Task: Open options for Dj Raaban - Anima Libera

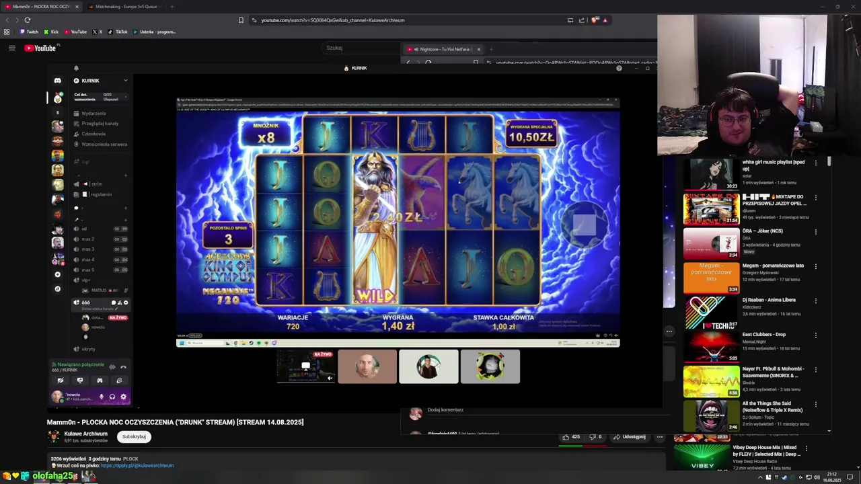Action: [816, 300]
